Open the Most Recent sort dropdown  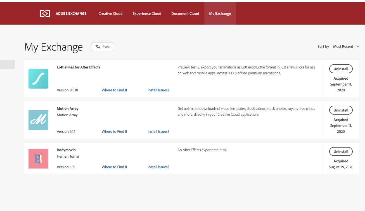(x=346, y=47)
